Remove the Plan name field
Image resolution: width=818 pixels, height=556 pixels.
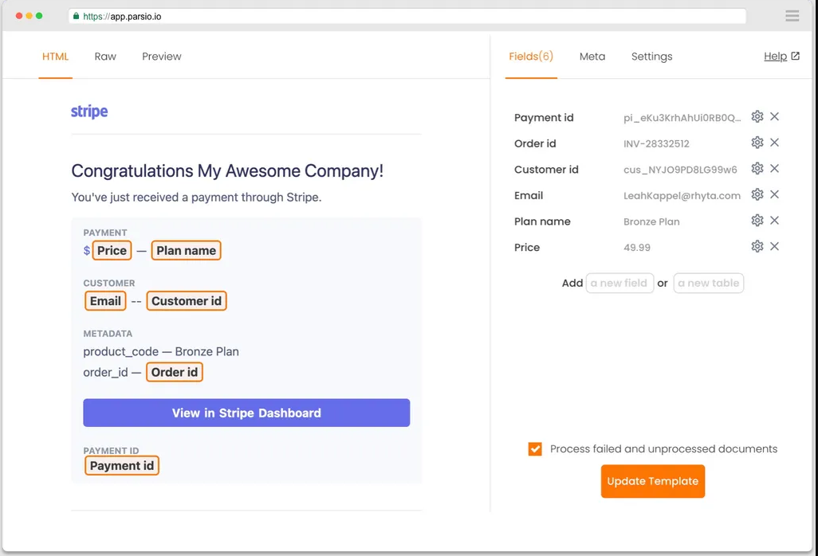click(774, 221)
